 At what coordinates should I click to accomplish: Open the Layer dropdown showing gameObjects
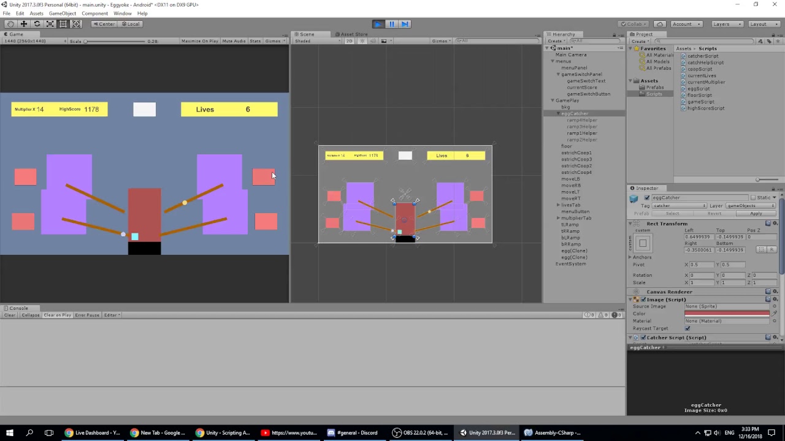coord(752,206)
